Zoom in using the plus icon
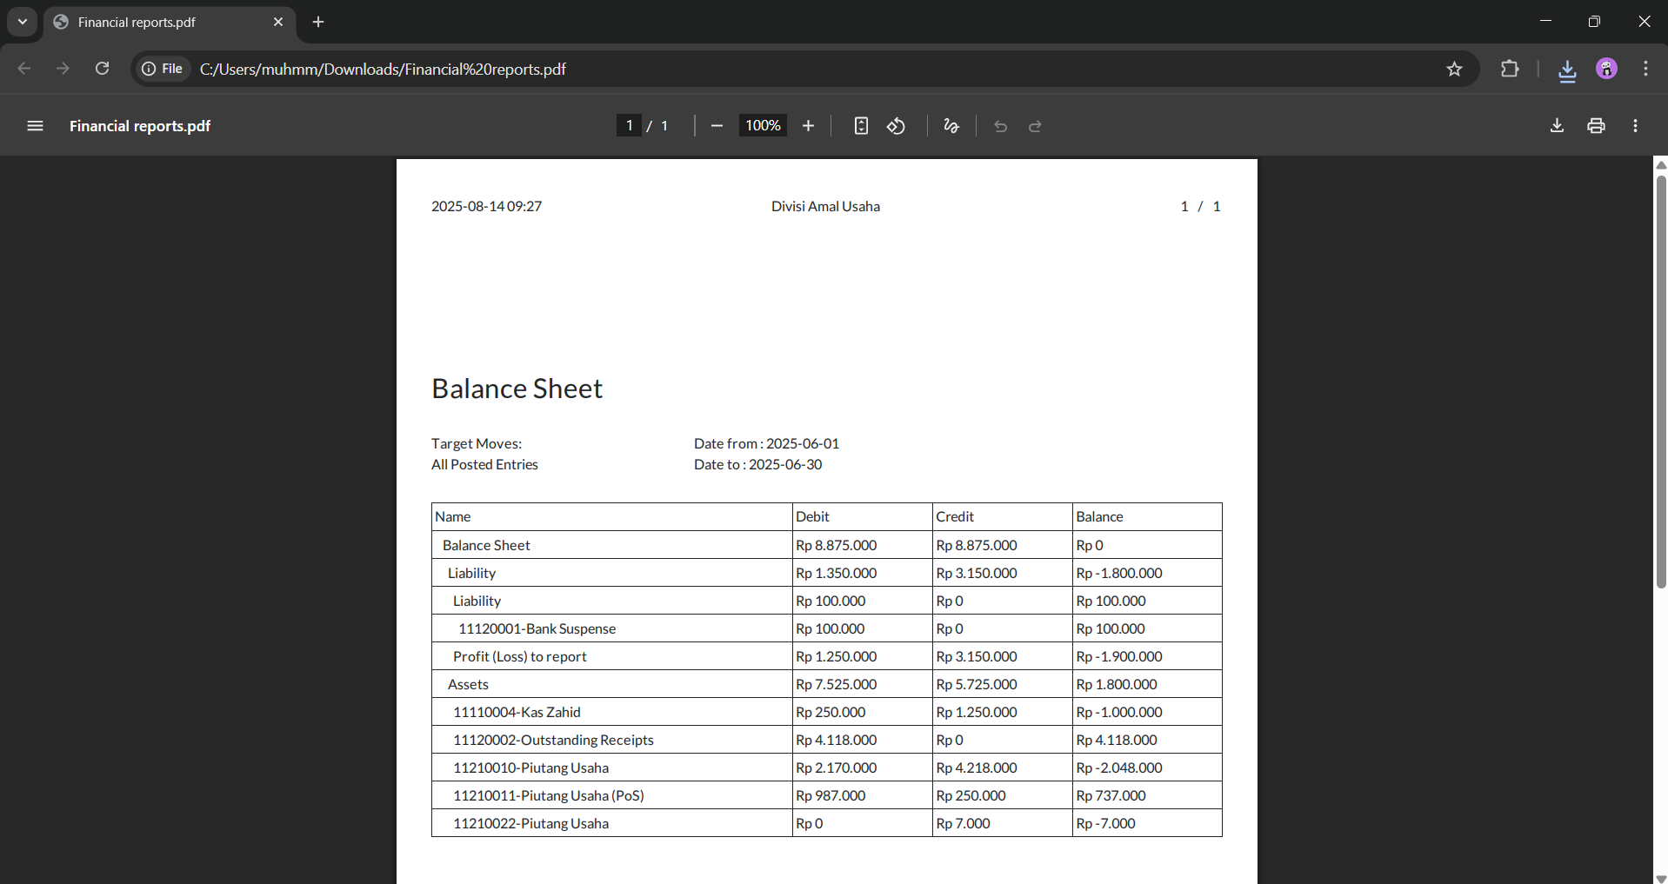This screenshot has height=884, width=1668. 808,126
